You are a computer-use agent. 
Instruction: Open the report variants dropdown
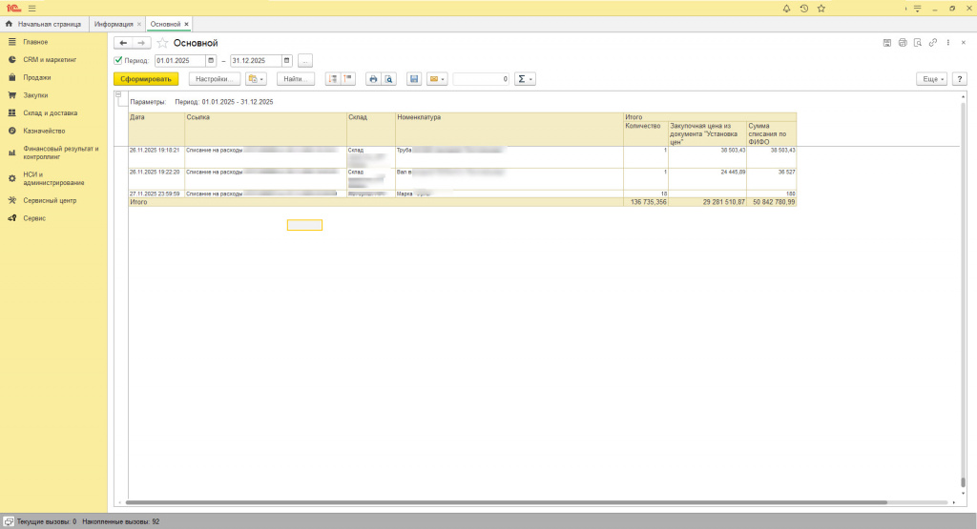256,79
